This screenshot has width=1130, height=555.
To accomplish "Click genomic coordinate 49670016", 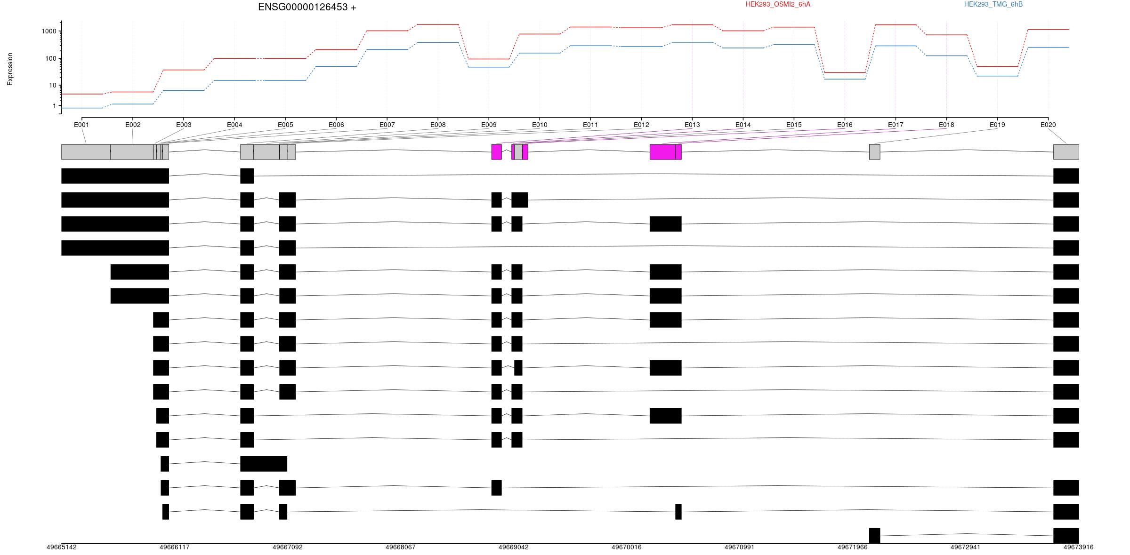I will [627, 547].
